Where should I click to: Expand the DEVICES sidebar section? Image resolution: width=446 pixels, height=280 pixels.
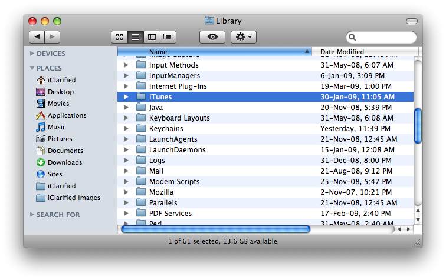pyautogui.click(x=32, y=54)
